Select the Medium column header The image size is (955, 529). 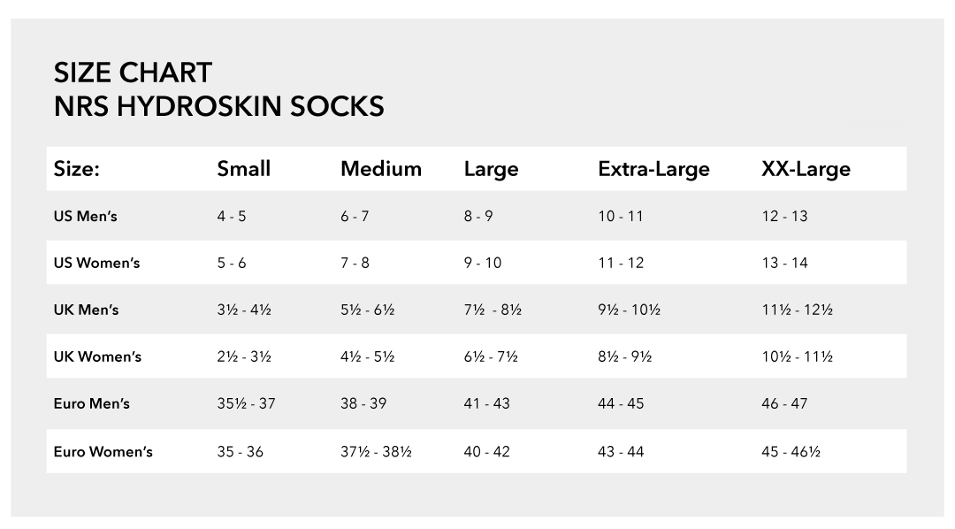380,169
